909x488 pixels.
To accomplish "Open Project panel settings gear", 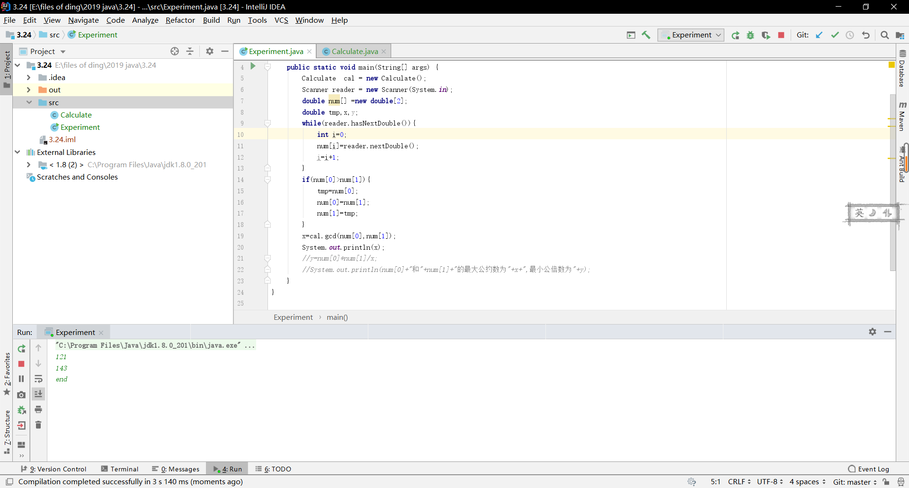I will (210, 51).
